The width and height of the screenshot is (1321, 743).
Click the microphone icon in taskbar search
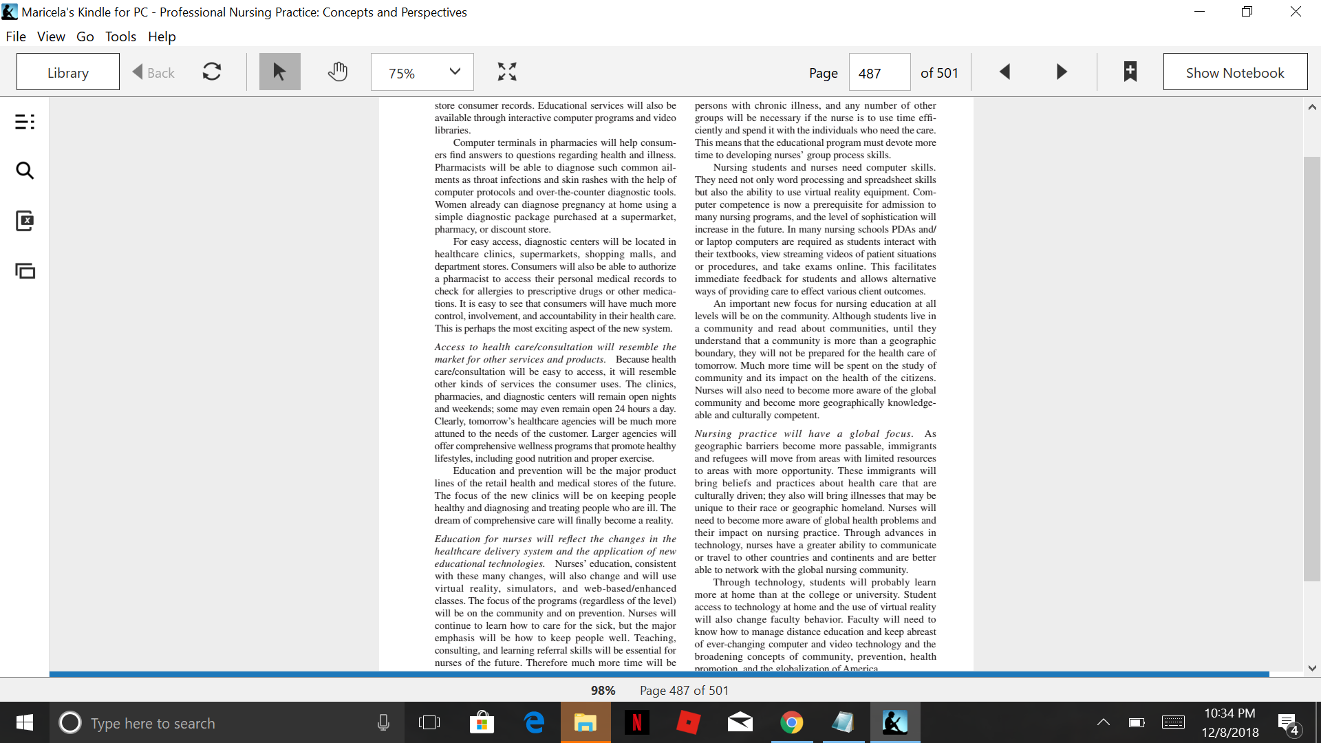click(x=383, y=722)
